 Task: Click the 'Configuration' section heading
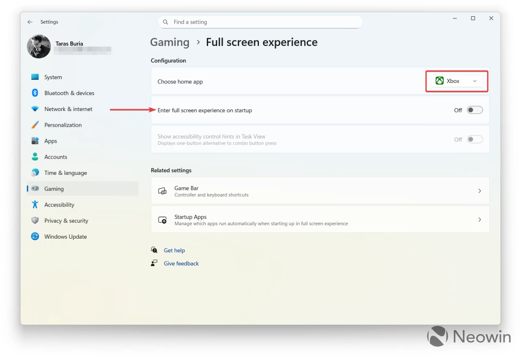(169, 61)
